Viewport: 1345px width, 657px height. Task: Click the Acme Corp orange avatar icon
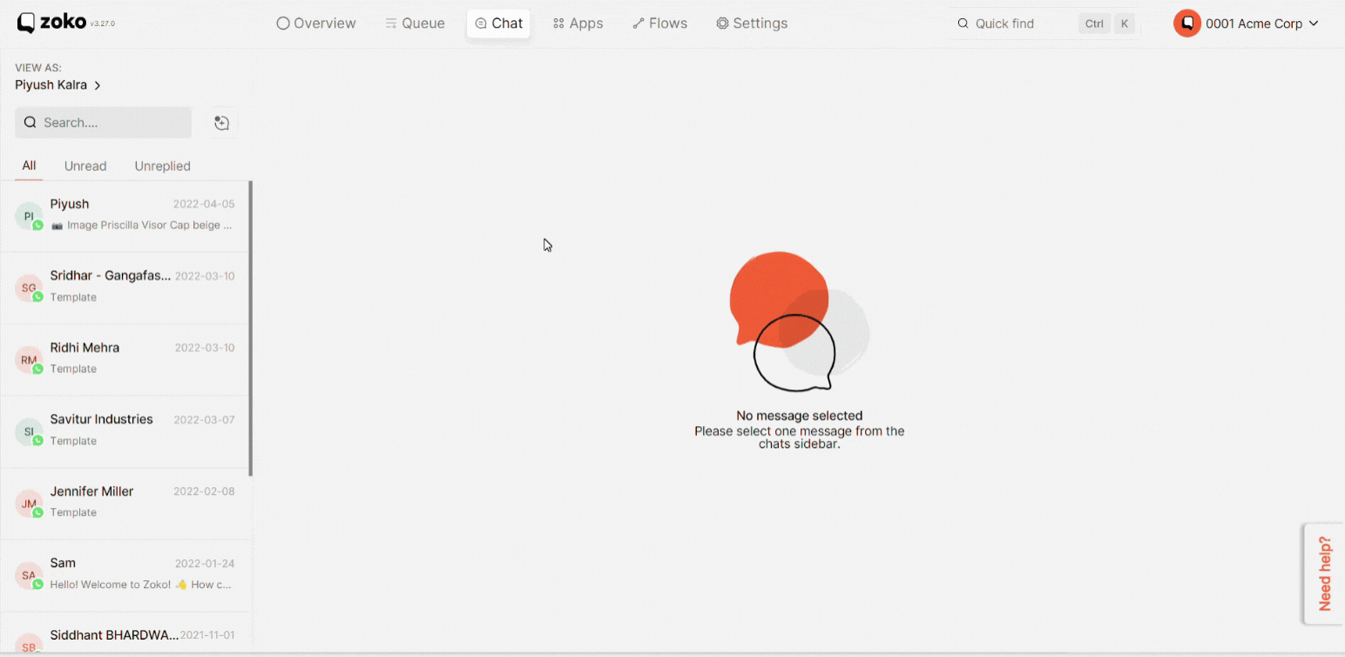click(1186, 24)
